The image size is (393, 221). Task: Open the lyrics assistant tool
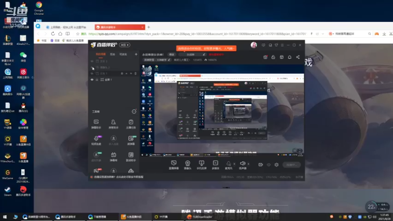pyautogui.click(x=131, y=157)
